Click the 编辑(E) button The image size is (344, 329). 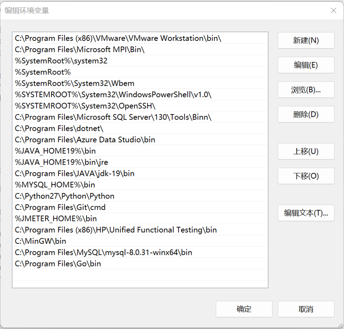[306, 65]
